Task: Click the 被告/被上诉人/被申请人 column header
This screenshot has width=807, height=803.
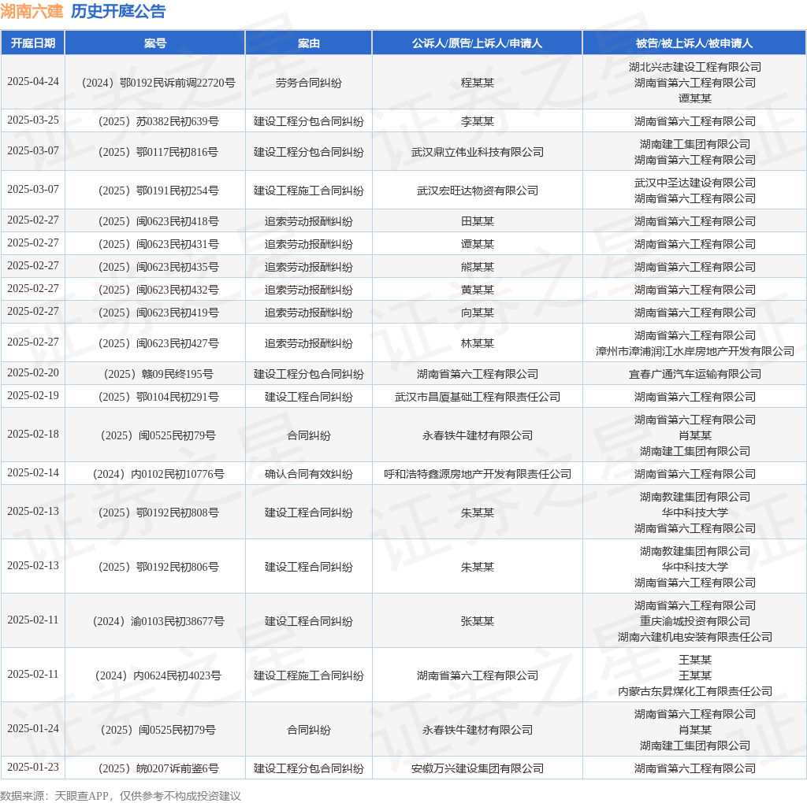Action: click(694, 43)
